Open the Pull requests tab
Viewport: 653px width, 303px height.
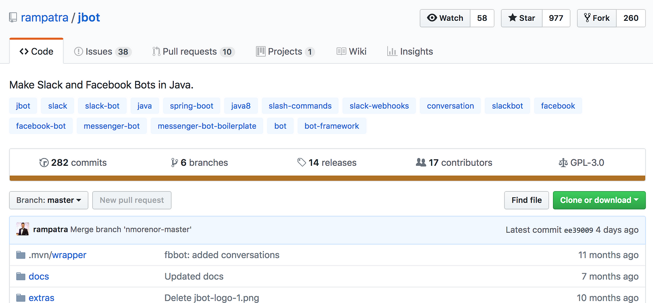[193, 51]
